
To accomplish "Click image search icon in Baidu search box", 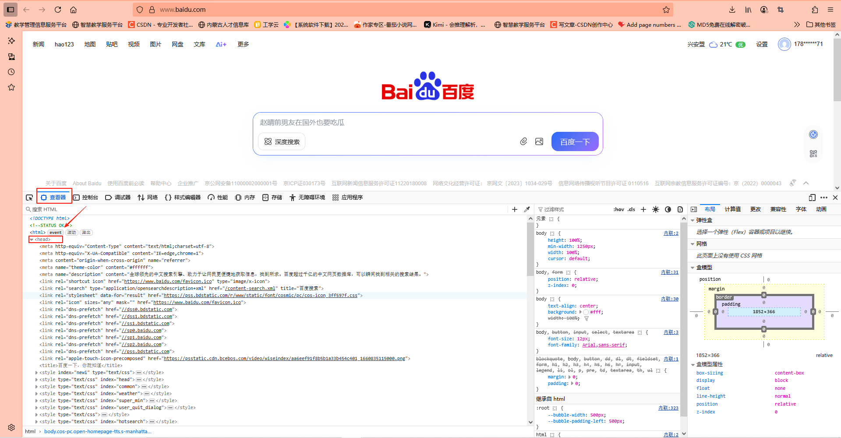I will click(x=539, y=141).
